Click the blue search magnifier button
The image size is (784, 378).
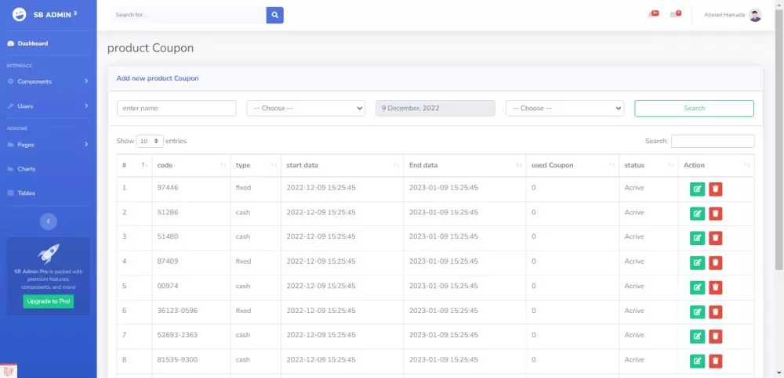(x=274, y=15)
